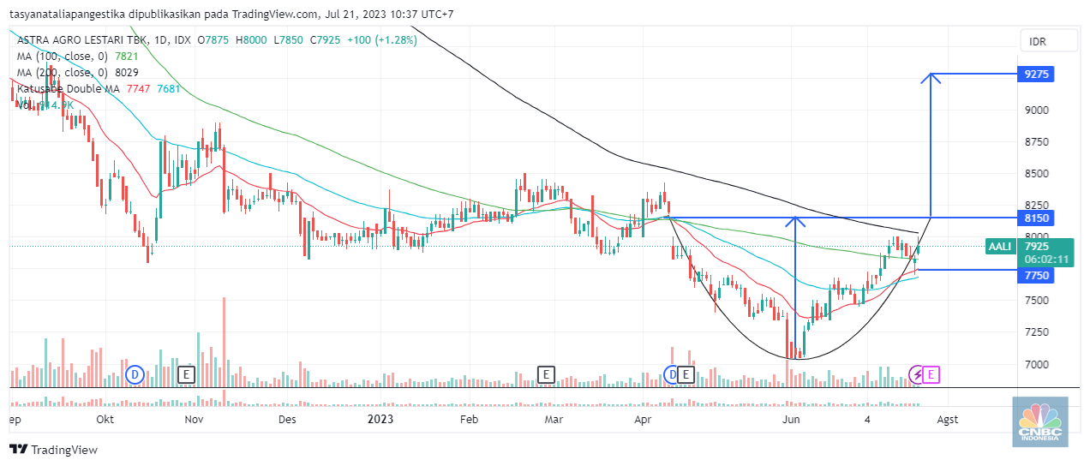
Task: Click the 9000 level on price axis
Action: 1037,110
